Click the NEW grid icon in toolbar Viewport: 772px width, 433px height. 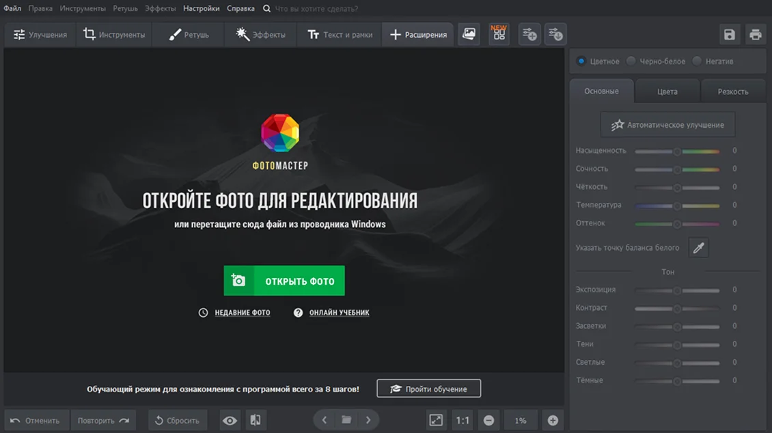coord(499,34)
